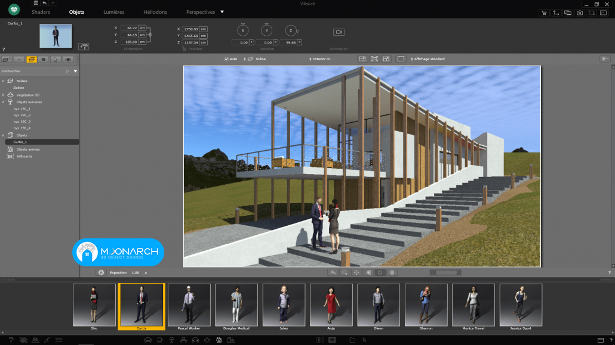Open the Perspectives dropdown arrow
The image size is (615, 345).
(x=222, y=12)
